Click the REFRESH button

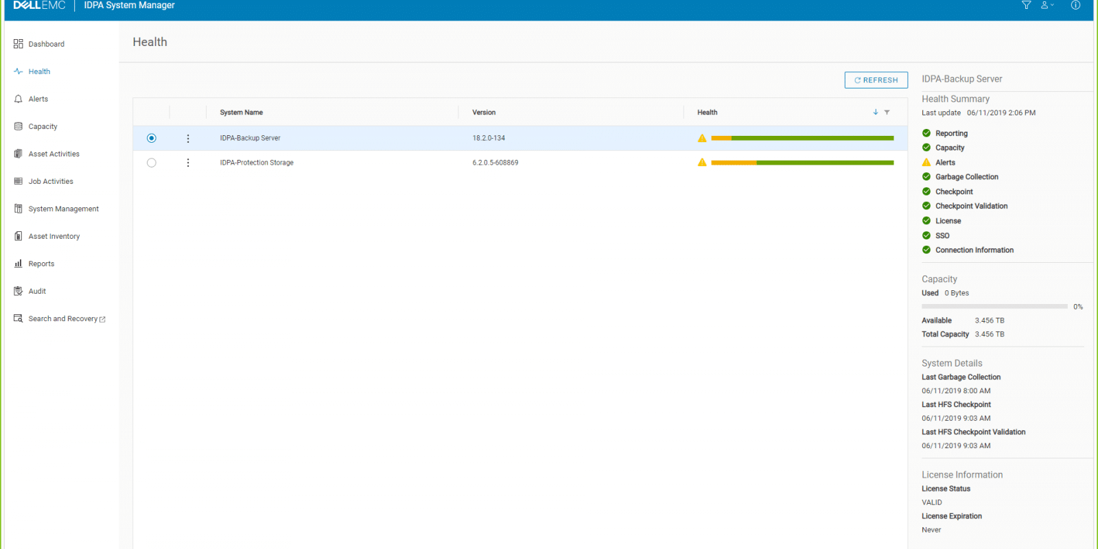[876, 80]
